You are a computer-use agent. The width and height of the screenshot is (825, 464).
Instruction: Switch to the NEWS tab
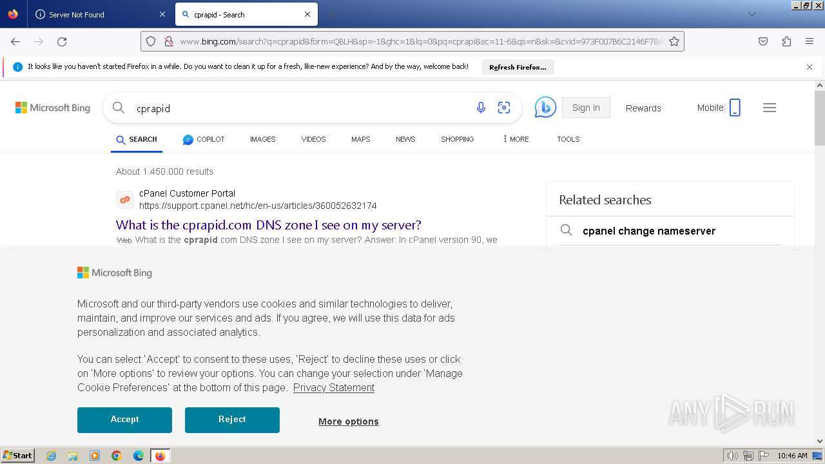(405, 139)
